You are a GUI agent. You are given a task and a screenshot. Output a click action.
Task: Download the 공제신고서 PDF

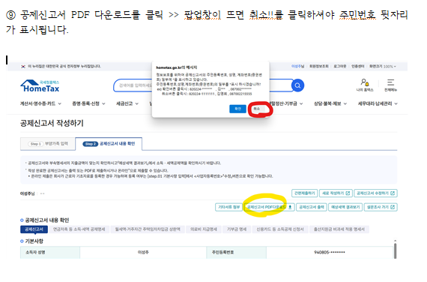click(x=269, y=207)
